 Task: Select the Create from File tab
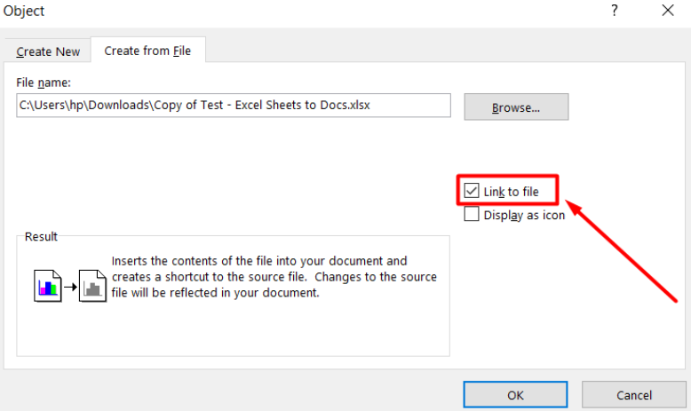click(147, 51)
